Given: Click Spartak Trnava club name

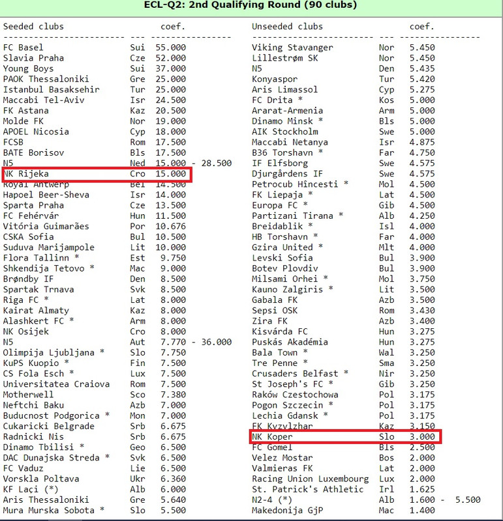Looking at the screenshot, I should (x=38, y=289).
